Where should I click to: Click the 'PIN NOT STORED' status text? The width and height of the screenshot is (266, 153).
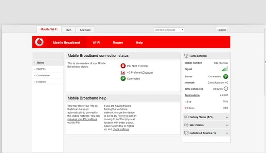(x=138, y=66)
